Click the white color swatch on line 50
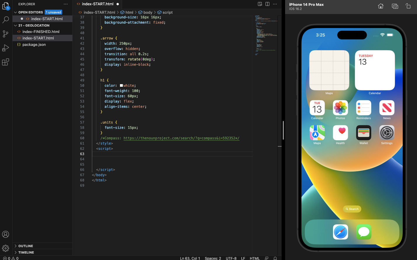Viewport: 417px width, 260px height. [121, 86]
